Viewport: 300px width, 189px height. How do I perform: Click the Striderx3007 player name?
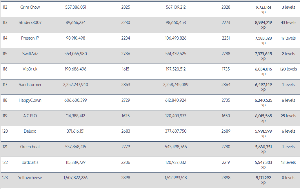[30, 23]
